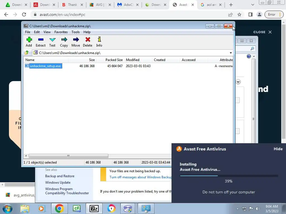Click the Extract toolbar icon in 7-Zip

click(x=40, y=42)
